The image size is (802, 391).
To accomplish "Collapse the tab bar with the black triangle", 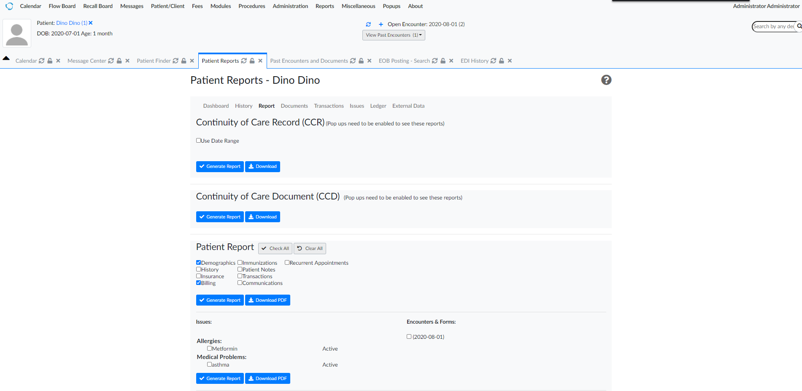I will point(5,58).
